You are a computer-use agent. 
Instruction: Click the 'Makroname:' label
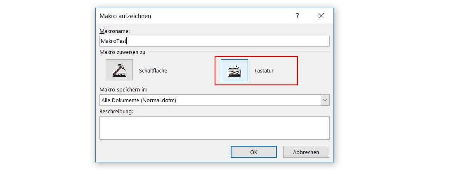tap(115, 31)
